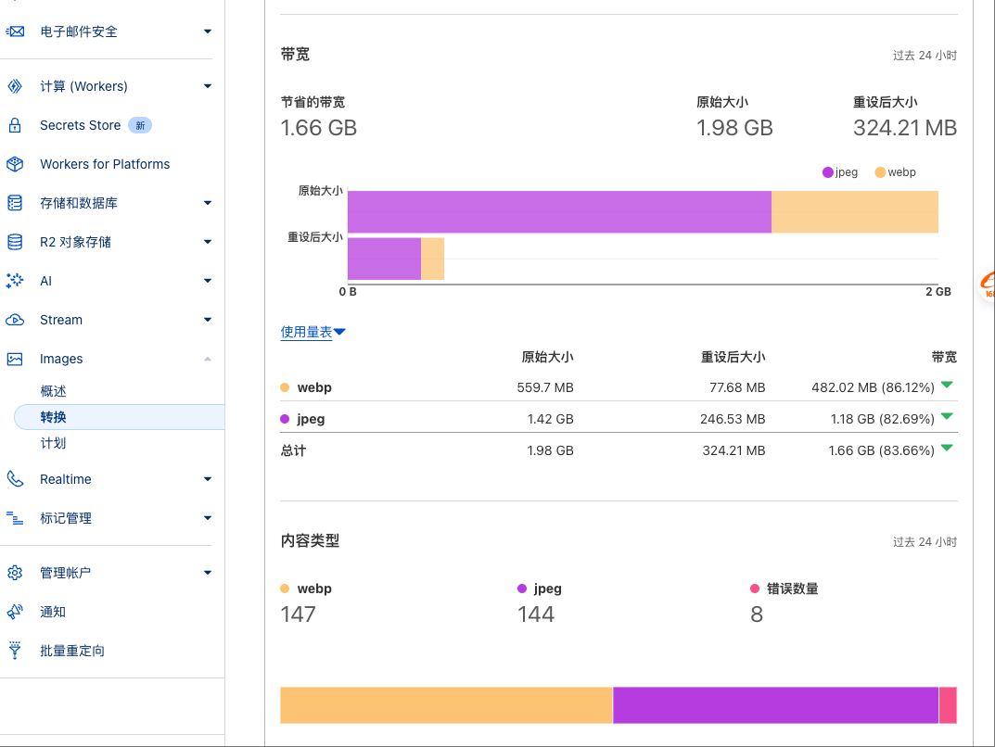Expand the 计算 (Workers) menu arrow
995x747 pixels.
point(208,86)
